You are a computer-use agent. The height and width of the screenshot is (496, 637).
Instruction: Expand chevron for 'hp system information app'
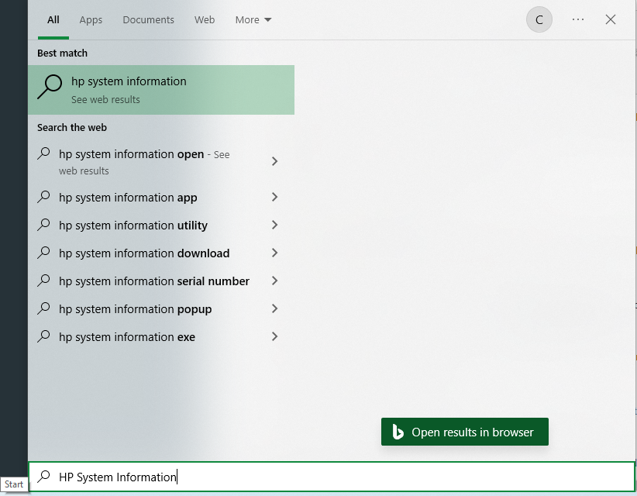[x=274, y=197]
